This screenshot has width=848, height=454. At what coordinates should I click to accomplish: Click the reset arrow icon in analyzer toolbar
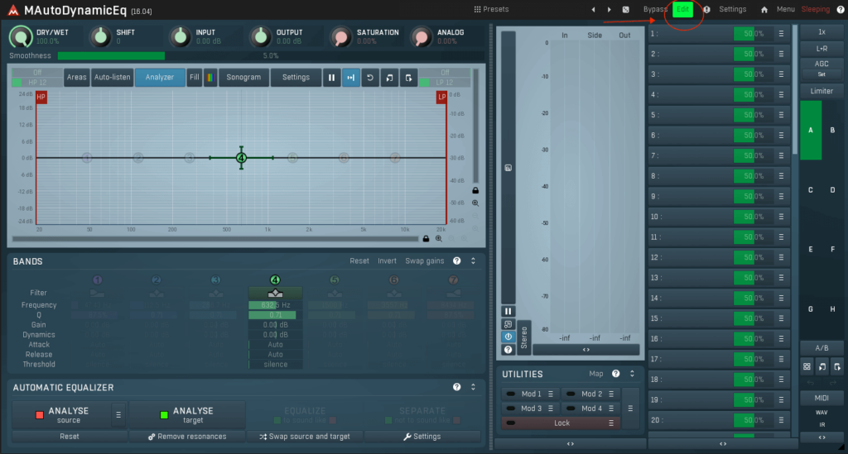370,78
